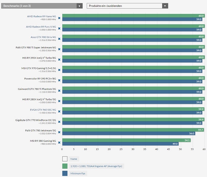
Task: Click Palit GTX 980 Ti Super Jetstream/6G label
Action: tap(36, 47)
